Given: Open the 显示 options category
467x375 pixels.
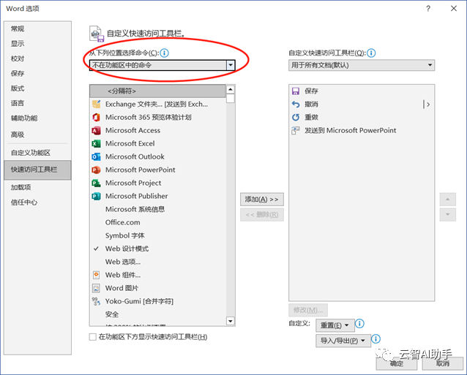Looking at the screenshot, I should tap(37, 44).
